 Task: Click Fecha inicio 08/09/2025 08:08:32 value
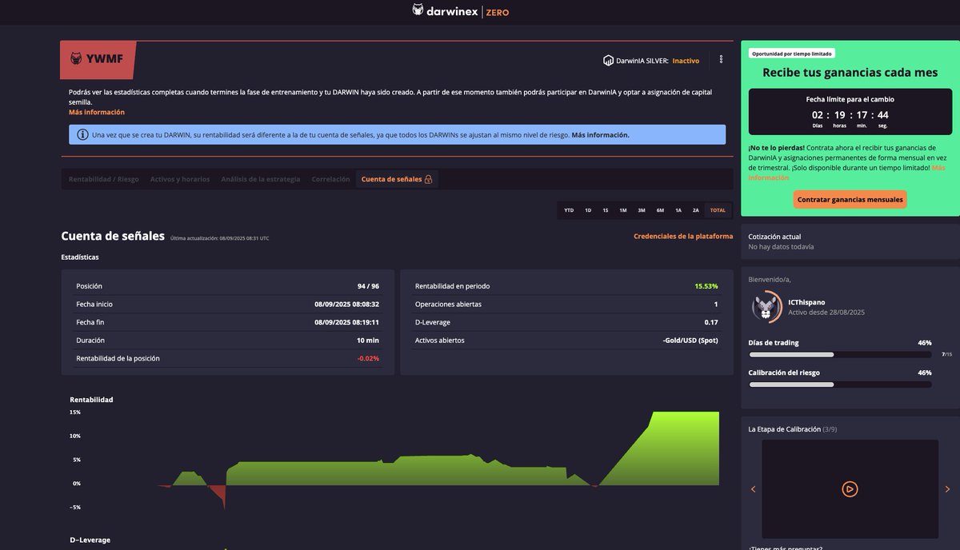point(346,305)
